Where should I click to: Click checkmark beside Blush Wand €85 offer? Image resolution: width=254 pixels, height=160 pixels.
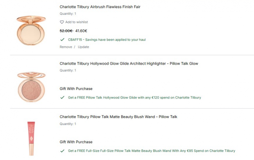point(62,151)
